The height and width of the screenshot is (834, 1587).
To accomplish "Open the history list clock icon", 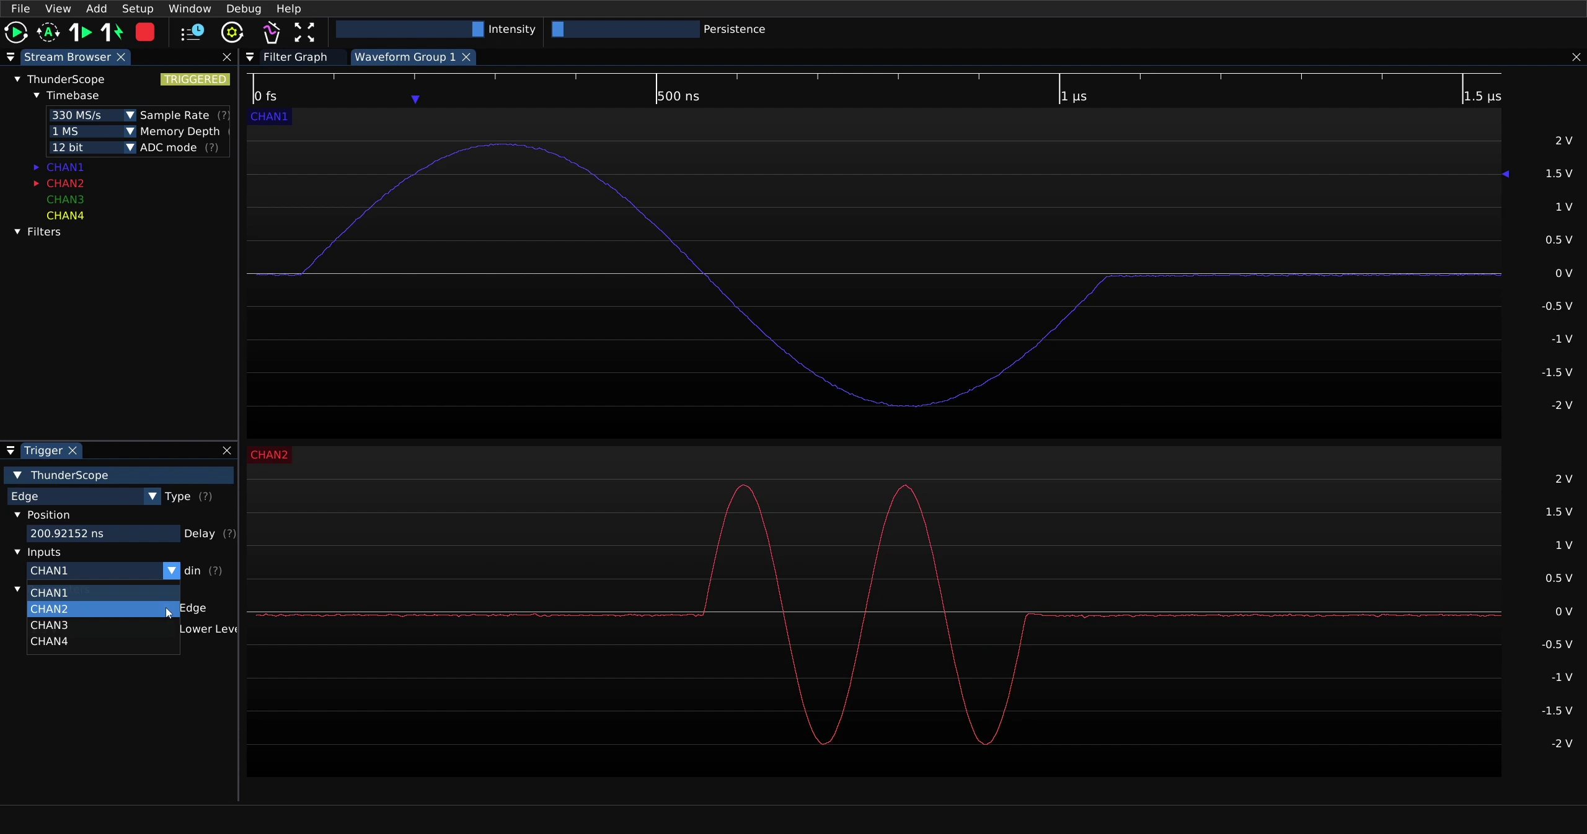I will point(192,32).
